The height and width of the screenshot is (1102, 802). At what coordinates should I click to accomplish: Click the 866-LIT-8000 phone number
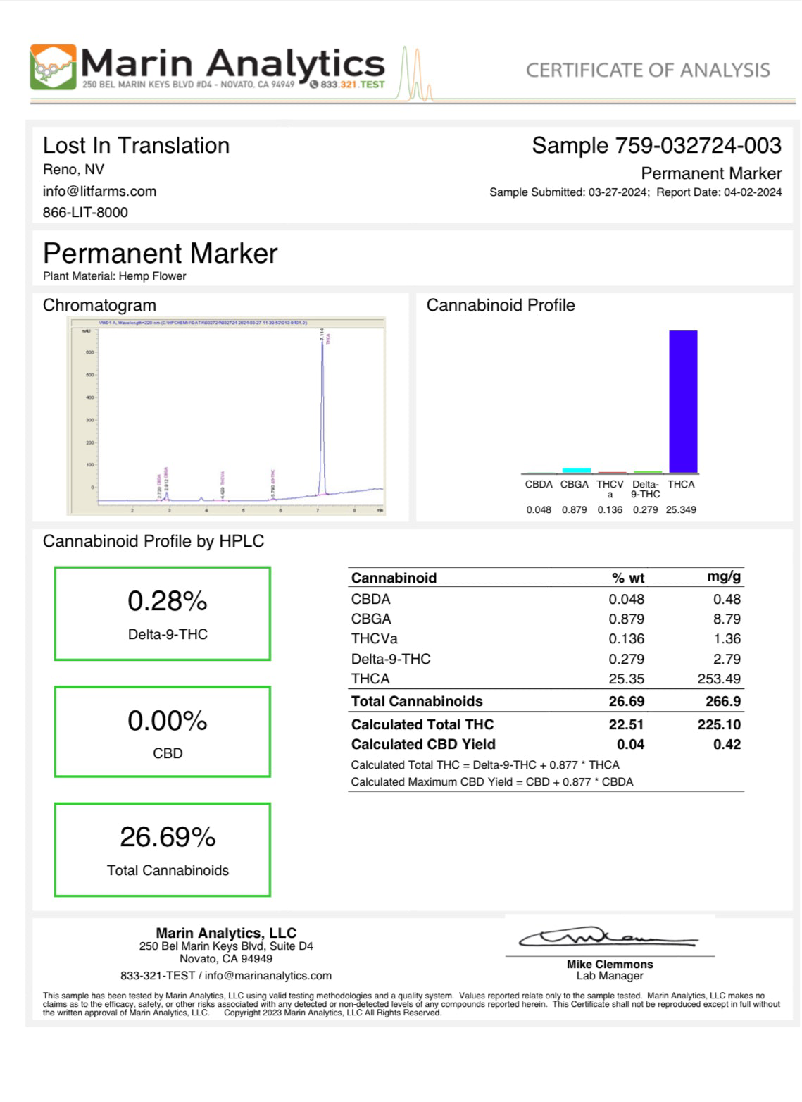85,212
